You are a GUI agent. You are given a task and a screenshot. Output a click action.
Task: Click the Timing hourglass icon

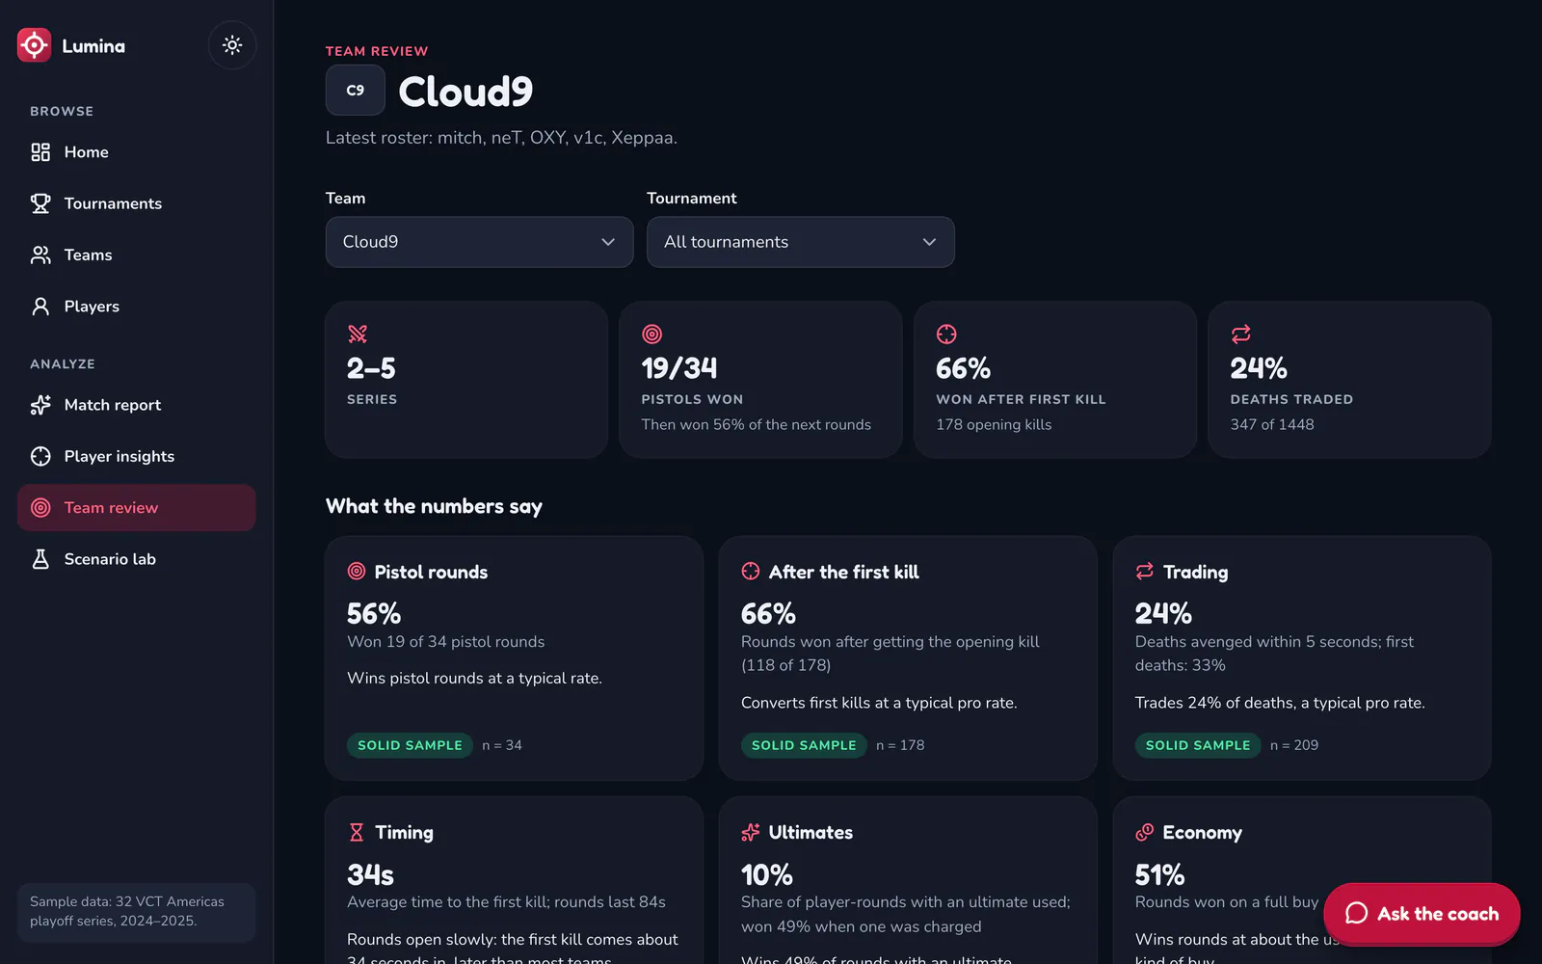(357, 832)
